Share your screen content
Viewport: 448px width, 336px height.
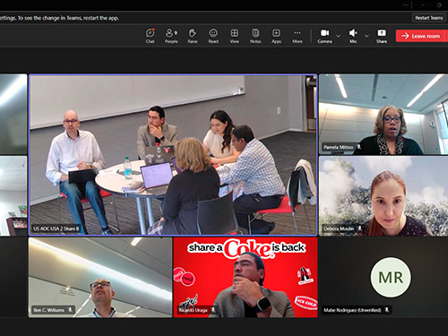tap(382, 36)
